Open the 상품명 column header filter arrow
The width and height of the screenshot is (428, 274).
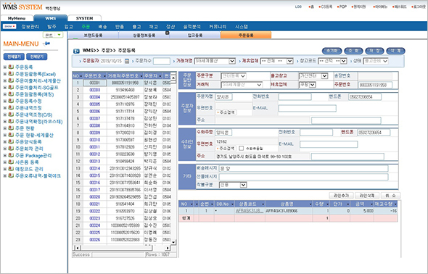310,204
